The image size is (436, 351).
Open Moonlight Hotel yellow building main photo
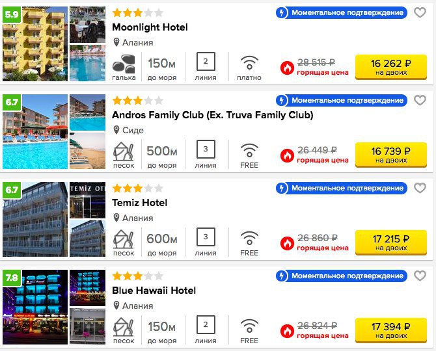35,44
